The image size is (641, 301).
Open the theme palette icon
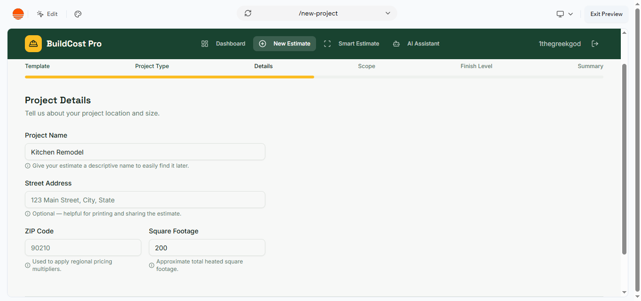pyautogui.click(x=78, y=14)
